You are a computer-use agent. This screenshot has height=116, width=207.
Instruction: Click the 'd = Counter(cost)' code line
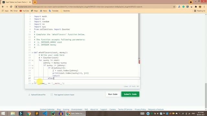tap(49, 58)
